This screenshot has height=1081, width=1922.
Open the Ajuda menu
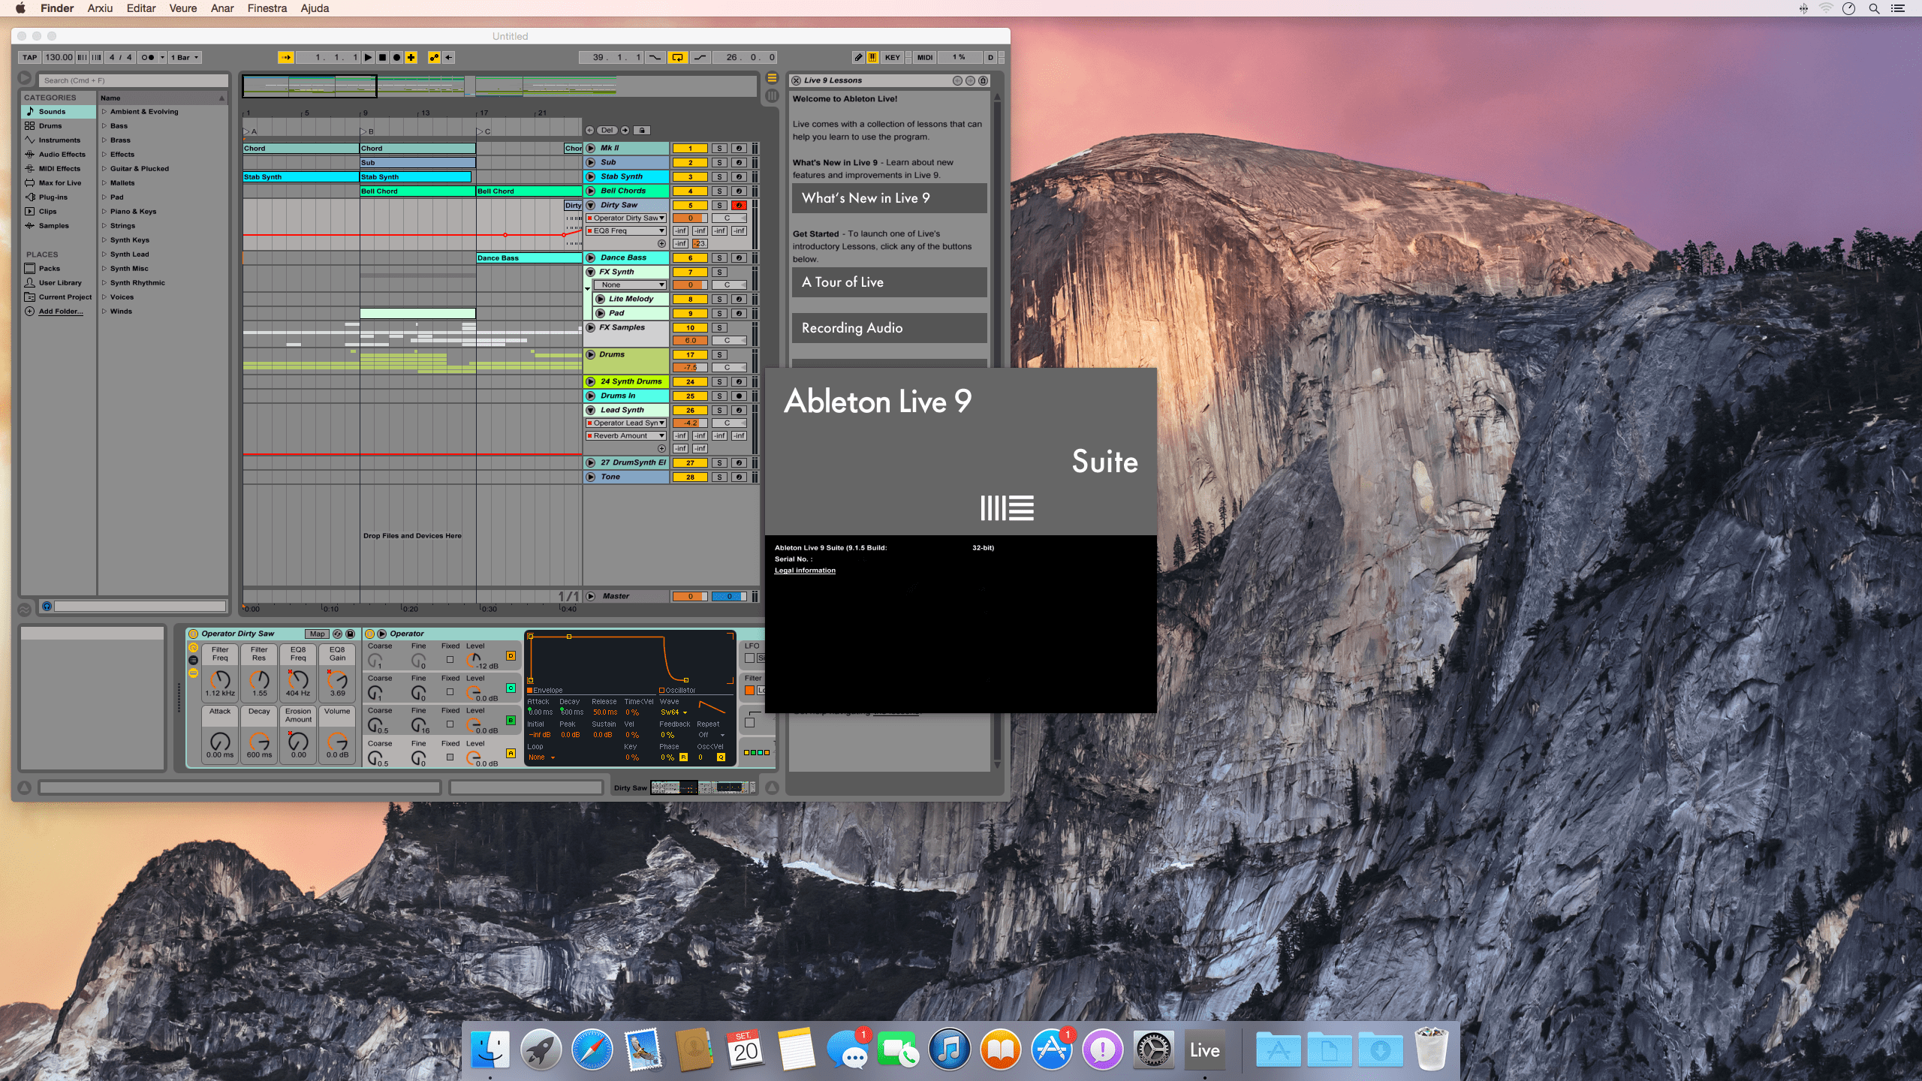pos(315,8)
